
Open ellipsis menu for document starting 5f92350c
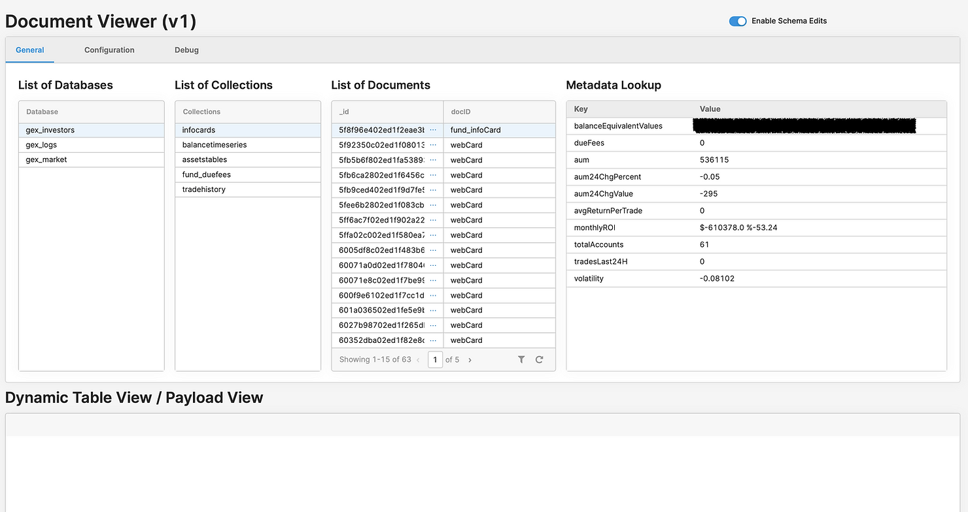[434, 144]
